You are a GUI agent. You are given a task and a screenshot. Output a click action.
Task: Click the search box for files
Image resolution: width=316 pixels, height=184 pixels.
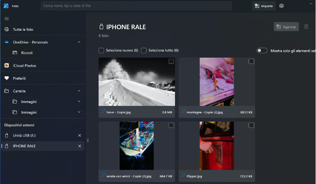coord(136,6)
